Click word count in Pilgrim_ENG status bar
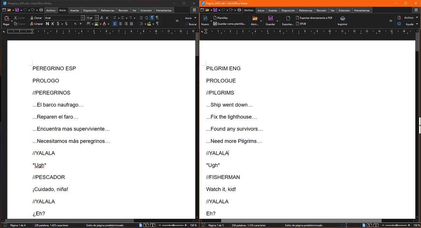This screenshot has width=421, height=228. [249, 225]
